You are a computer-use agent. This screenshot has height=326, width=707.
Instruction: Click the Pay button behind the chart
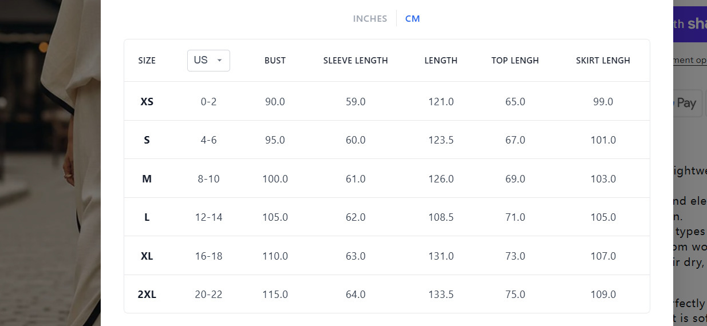point(689,104)
